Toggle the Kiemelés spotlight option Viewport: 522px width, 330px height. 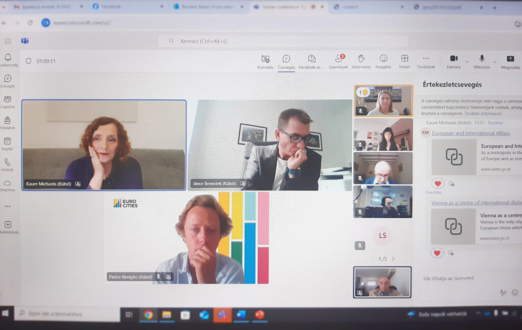pos(265,59)
